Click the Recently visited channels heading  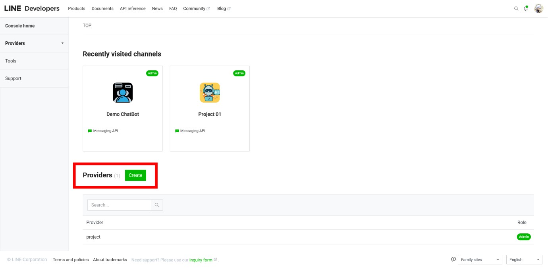(122, 54)
